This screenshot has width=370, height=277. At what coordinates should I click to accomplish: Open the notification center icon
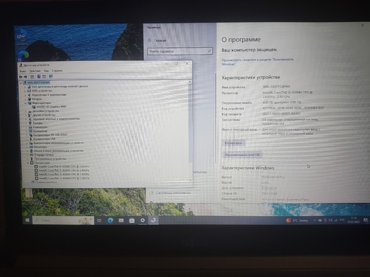point(365,220)
